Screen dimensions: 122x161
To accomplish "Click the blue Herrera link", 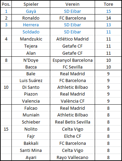I will pyautogui.click(x=31, y=25).
